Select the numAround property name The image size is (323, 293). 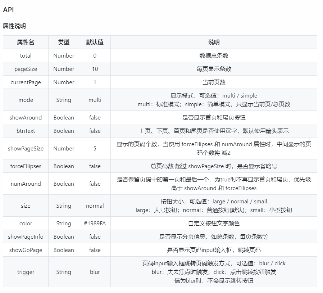click(x=25, y=184)
